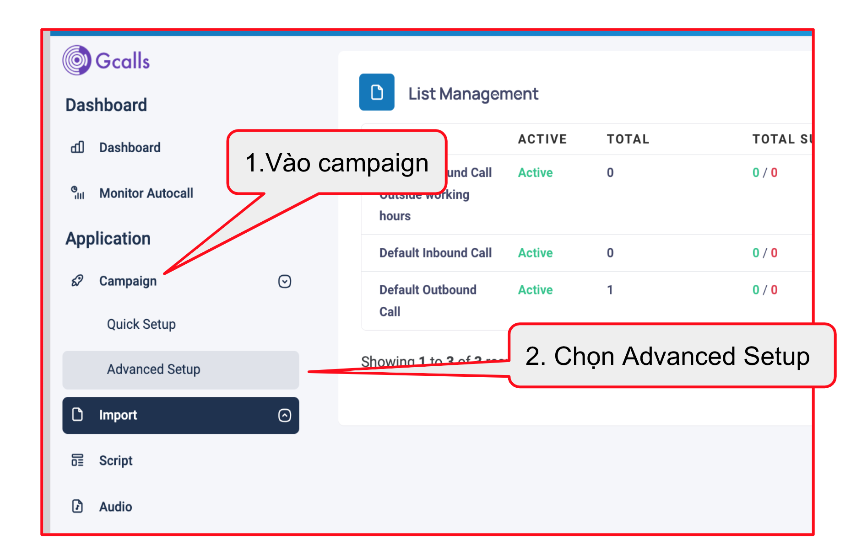The image size is (867, 556).
Task: Click the Script list icon
Action: point(77,460)
